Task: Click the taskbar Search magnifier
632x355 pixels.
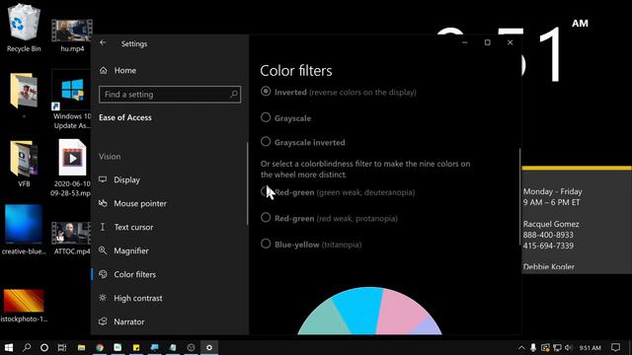Action: click(x=27, y=347)
